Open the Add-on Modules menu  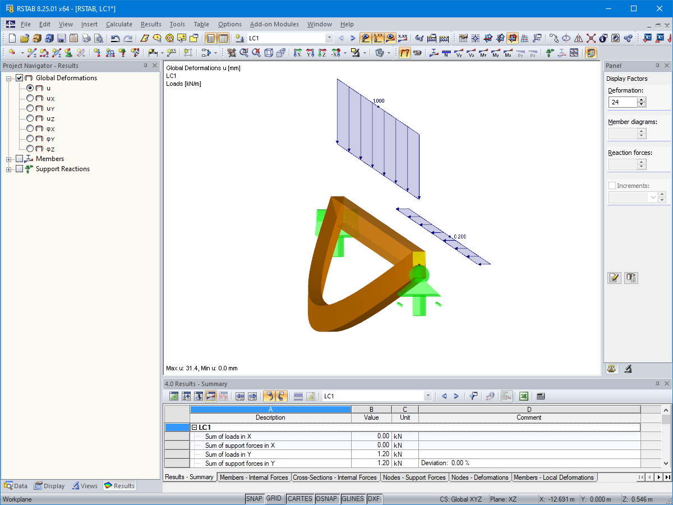pyautogui.click(x=274, y=24)
